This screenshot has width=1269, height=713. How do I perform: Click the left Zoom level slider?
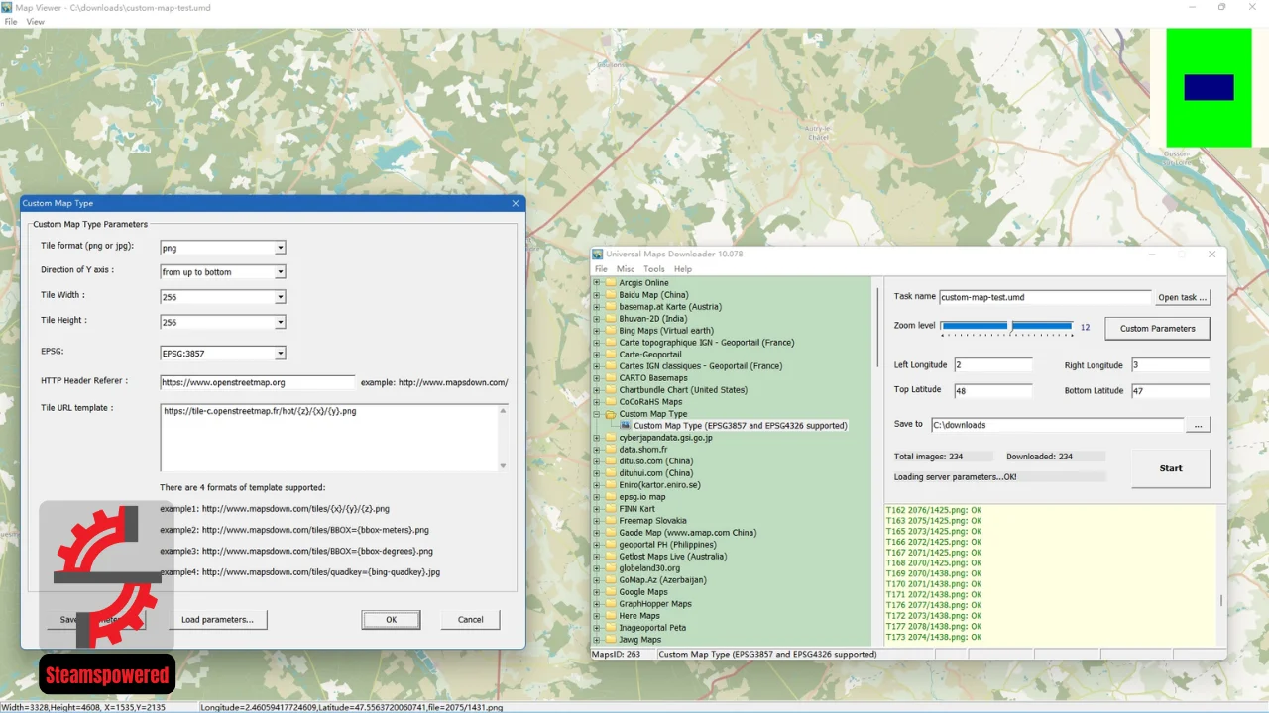point(975,327)
